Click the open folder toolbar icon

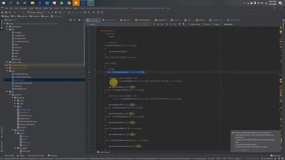[2, 12]
